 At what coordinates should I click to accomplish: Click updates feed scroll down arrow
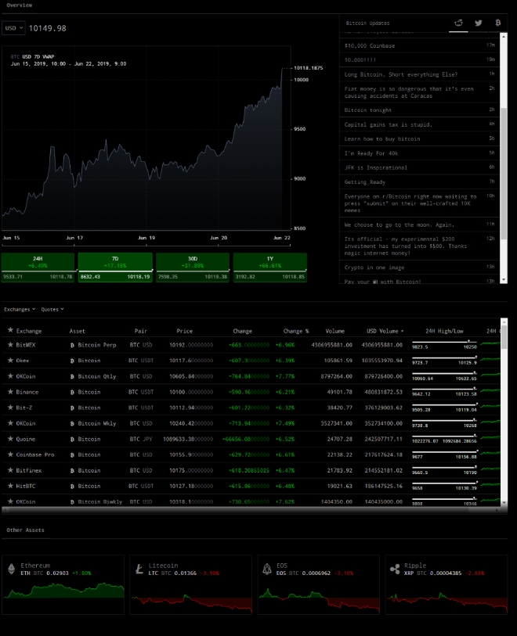point(504,279)
